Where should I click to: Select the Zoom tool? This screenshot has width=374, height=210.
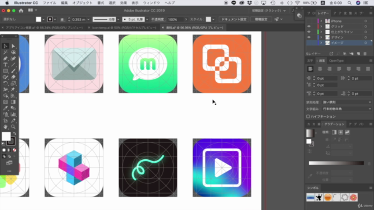click(x=13, y=127)
